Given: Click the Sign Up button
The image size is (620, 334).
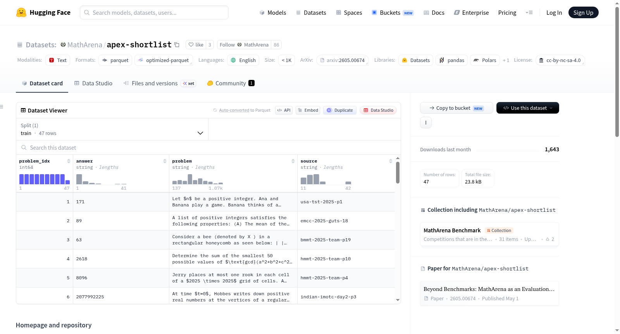Looking at the screenshot, I should (x=583, y=12).
